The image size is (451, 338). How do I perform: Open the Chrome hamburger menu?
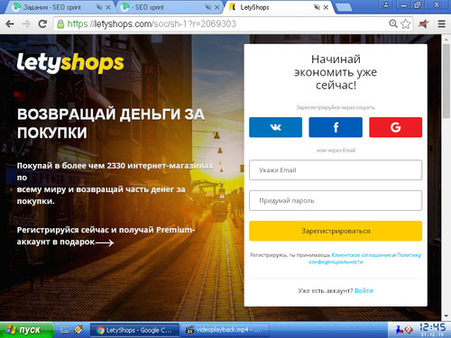(441, 23)
